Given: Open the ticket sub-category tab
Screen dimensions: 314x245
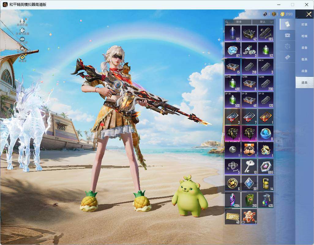Looking at the screenshot, I should coord(287,58).
